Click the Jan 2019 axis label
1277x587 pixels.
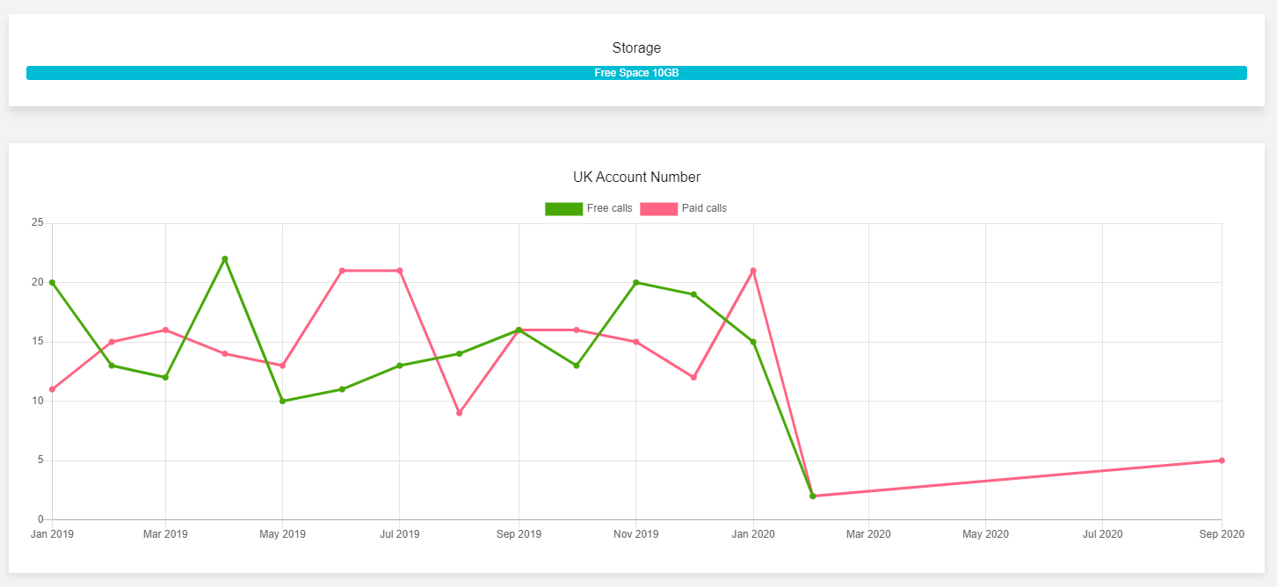pyautogui.click(x=52, y=534)
